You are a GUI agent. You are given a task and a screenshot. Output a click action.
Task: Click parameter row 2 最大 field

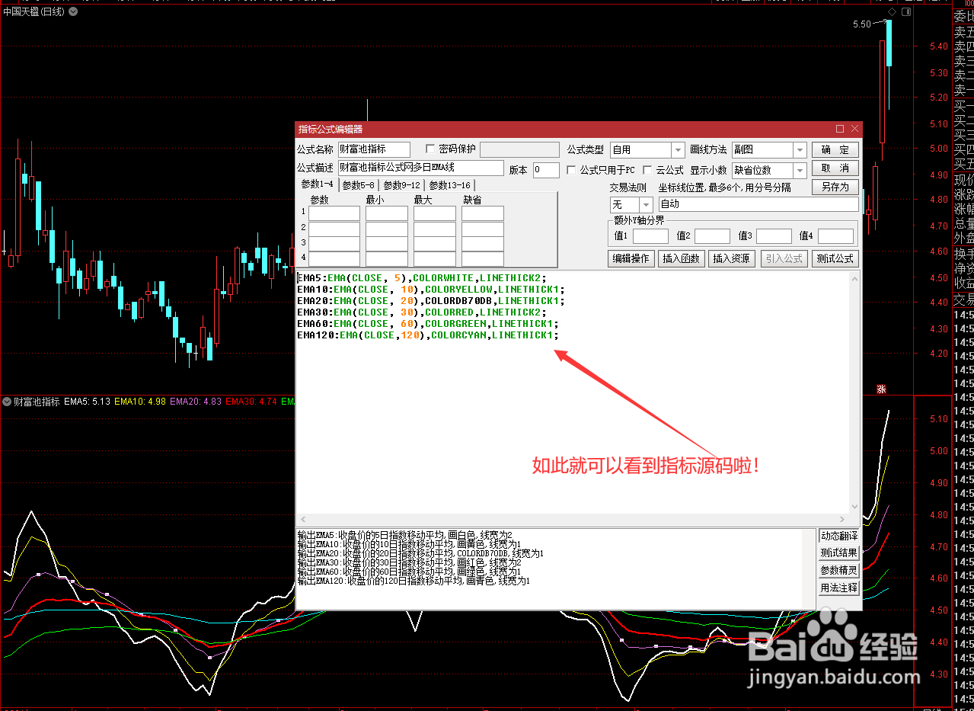coord(435,229)
